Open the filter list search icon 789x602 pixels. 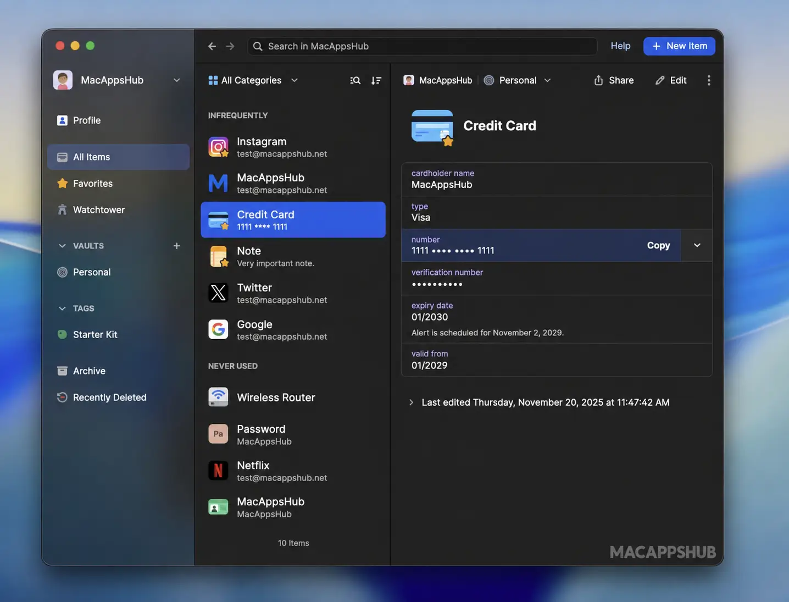pos(355,80)
